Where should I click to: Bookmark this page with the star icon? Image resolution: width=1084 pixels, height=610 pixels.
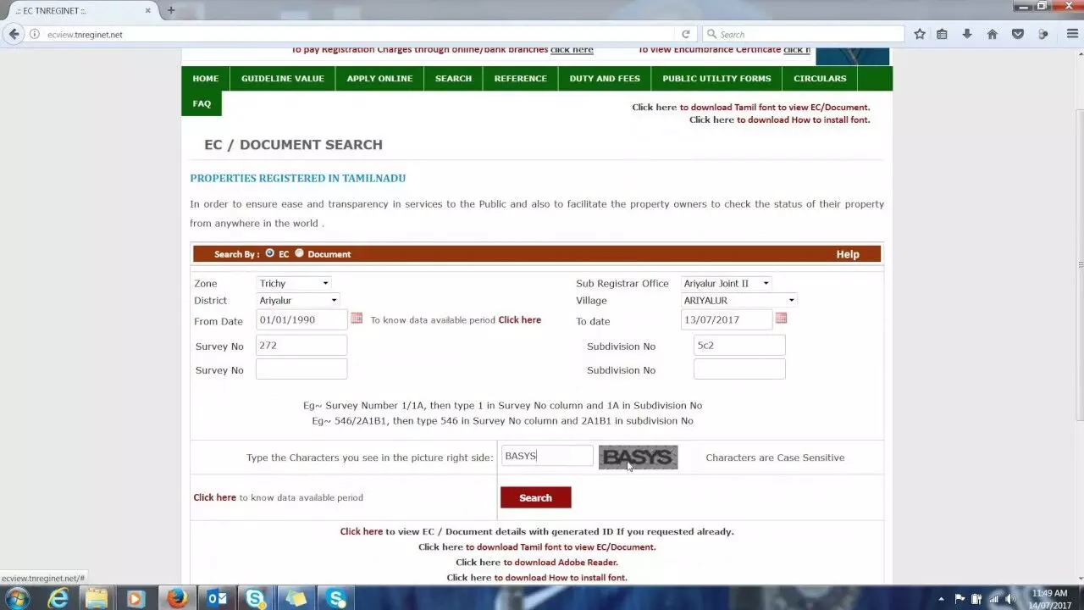tap(920, 34)
